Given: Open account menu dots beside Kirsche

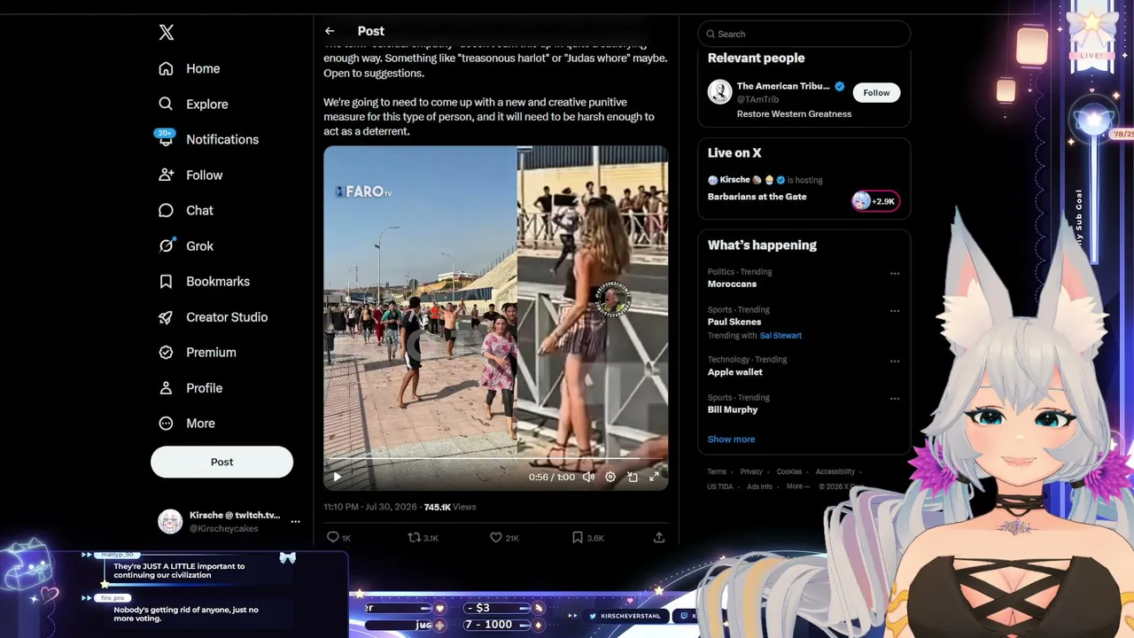Looking at the screenshot, I should click(x=295, y=522).
